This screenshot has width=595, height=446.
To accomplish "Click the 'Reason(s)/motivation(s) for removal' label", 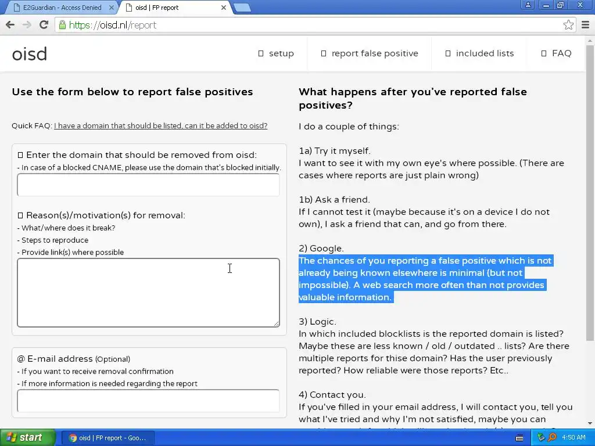I will [x=101, y=215].
